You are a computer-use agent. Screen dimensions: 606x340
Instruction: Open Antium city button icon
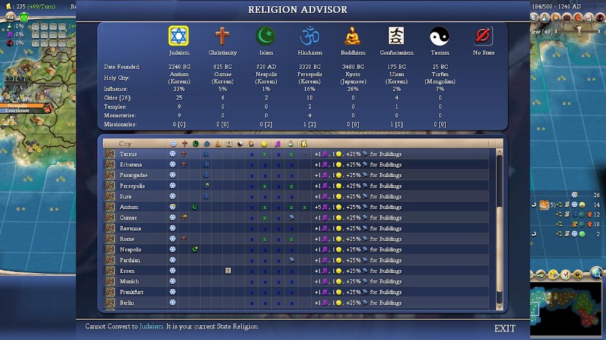coord(110,207)
